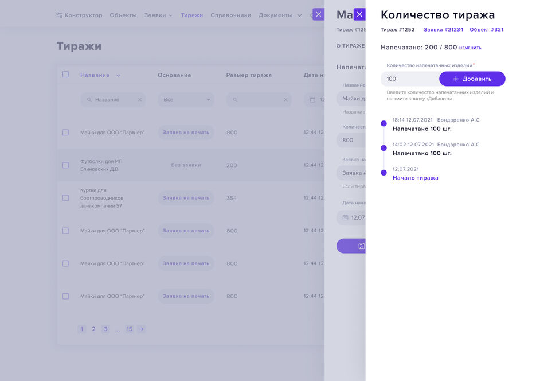Toggle the select-all checkbox in the table header
536x381 pixels.
tap(65, 75)
